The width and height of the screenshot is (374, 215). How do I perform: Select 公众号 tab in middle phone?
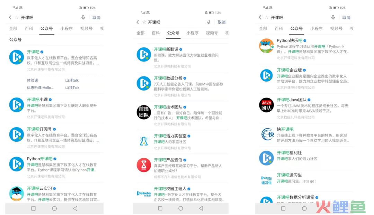[x=173, y=33]
